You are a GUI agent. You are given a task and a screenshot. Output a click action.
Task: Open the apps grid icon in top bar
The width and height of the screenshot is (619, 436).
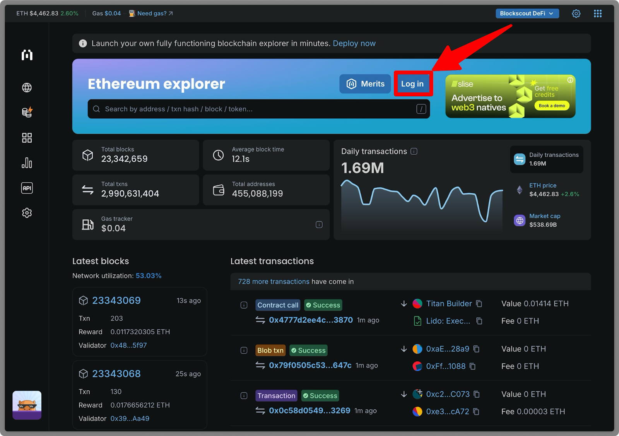(x=598, y=14)
